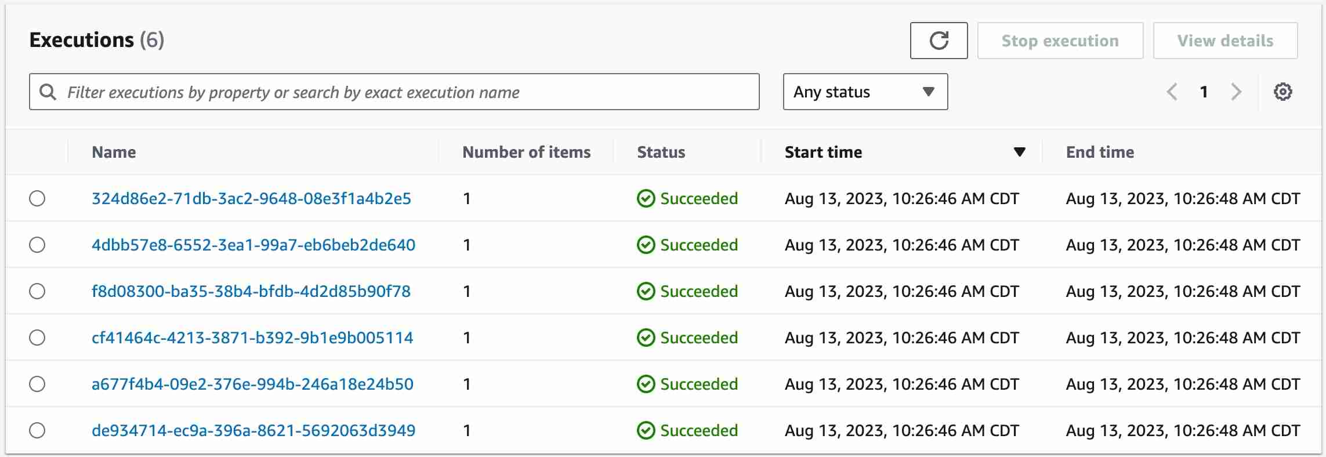Sort table by Status column header
1326x457 pixels.
(661, 152)
